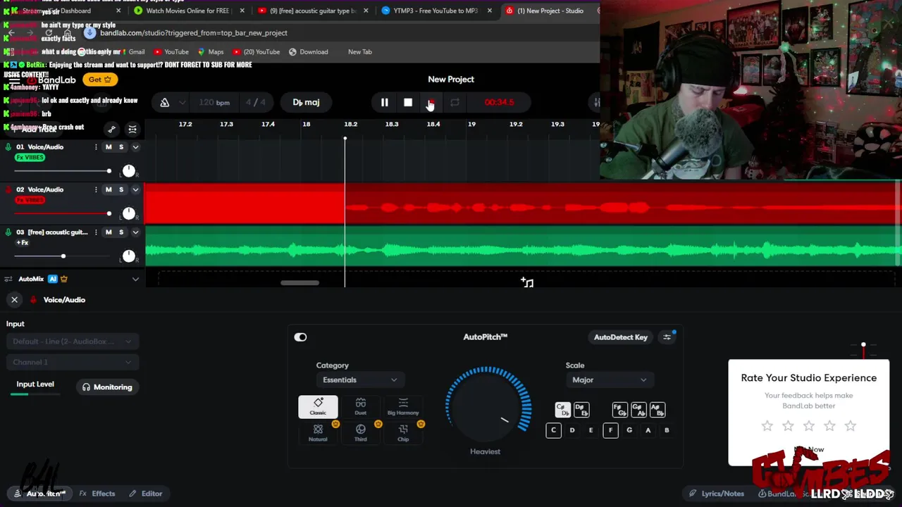Toggle the metronome icon
902x507 pixels.
(164, 103)
